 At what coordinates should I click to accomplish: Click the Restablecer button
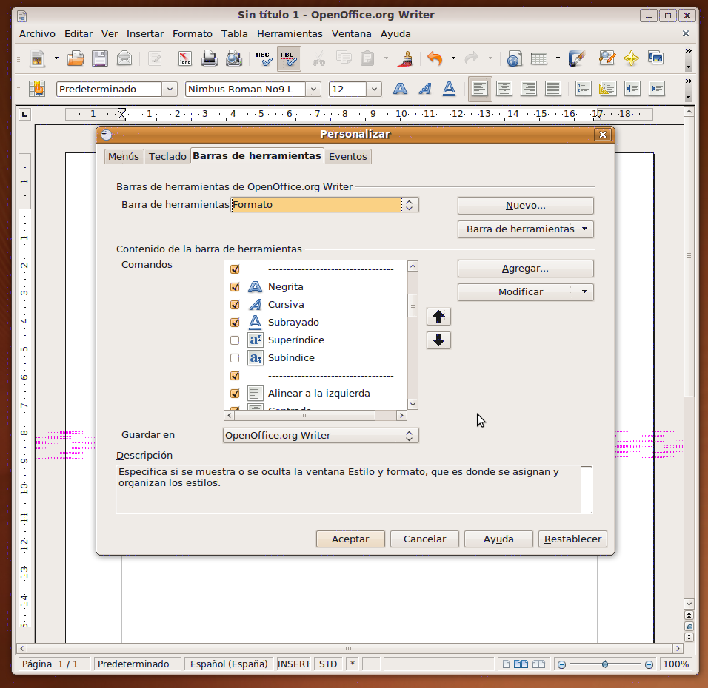pos(572,539)
